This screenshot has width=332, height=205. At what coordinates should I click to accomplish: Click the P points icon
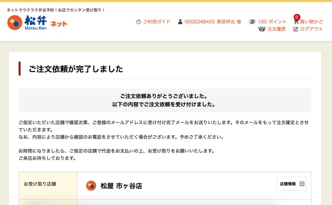pos(252,22)
